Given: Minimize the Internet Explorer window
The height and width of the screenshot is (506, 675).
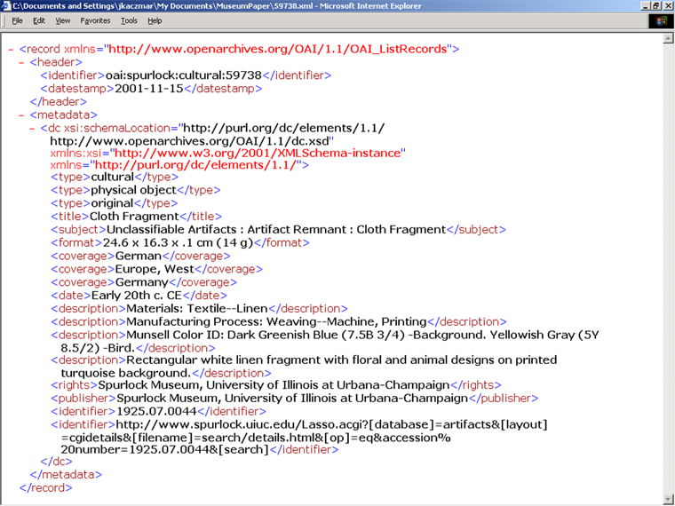Looking at the screenshot, I should pyautogui.click(x=646, y=6).
